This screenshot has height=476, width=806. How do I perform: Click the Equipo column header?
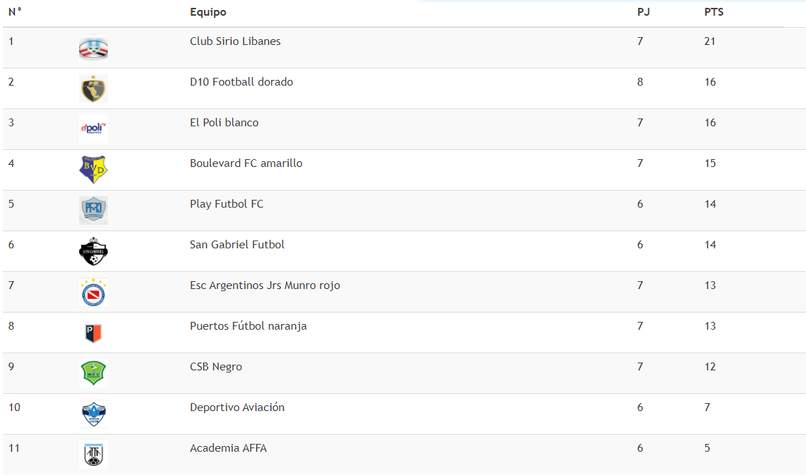(208, 12)
